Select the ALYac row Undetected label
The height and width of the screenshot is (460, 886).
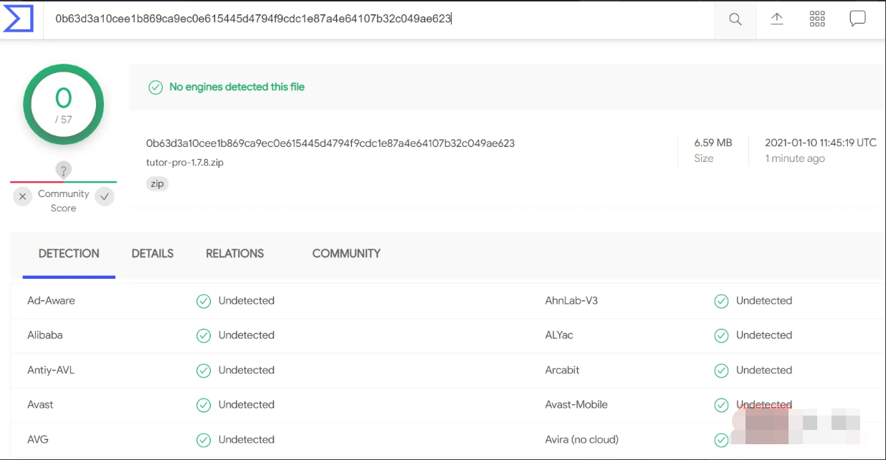[764, 335]
